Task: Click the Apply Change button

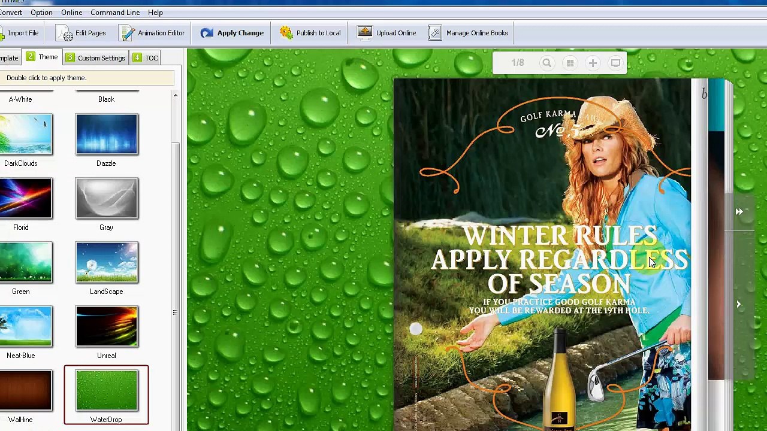Action: (232, 33)
